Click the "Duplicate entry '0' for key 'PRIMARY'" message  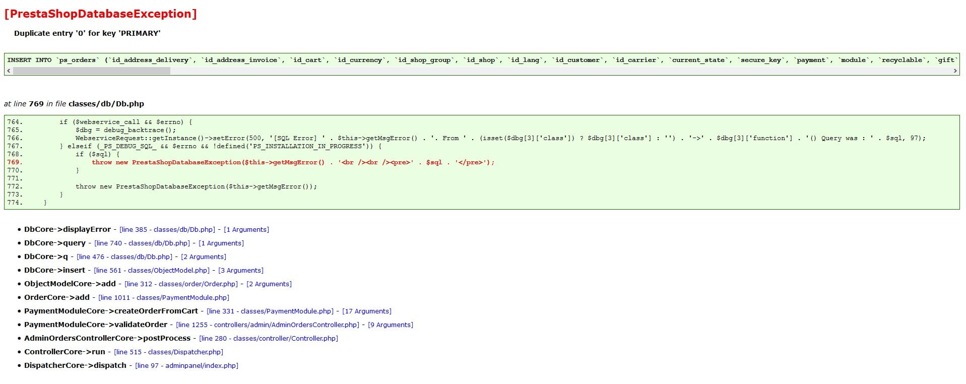[x=87, y=33]
